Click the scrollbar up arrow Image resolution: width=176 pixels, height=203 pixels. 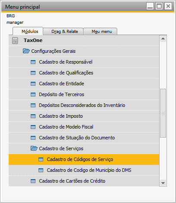coord(163,39)
